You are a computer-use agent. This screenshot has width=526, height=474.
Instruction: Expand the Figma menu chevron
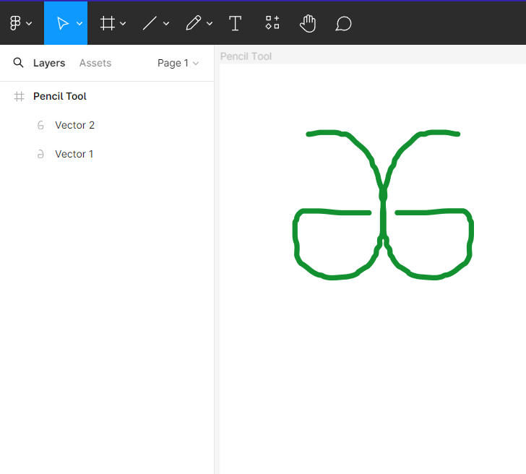(29, 23)
